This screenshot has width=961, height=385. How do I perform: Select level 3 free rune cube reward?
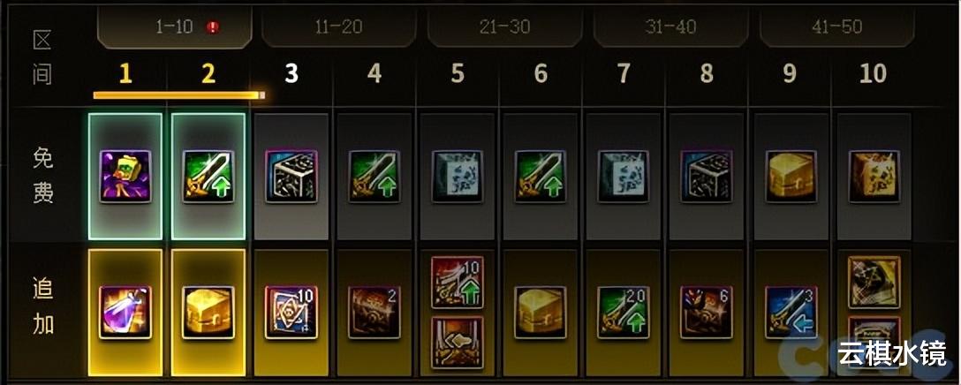pos(291,177)
